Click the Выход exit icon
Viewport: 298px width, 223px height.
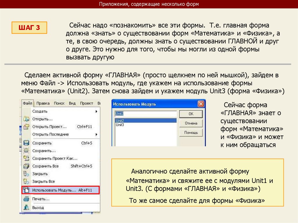coord(26,208)
